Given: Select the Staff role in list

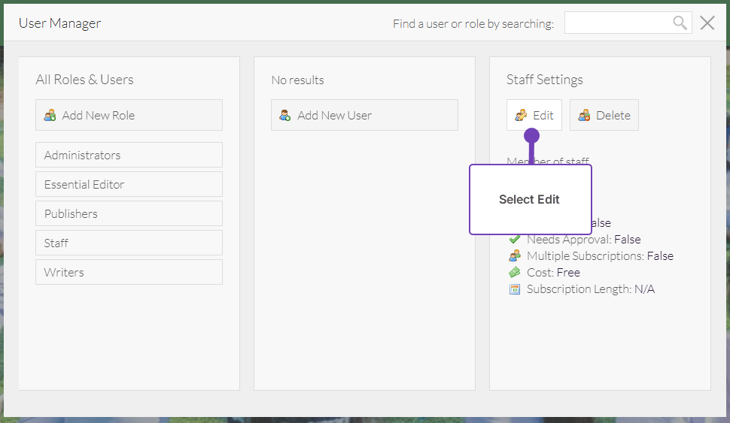Looking at the screenshot, I should [129, 243].
